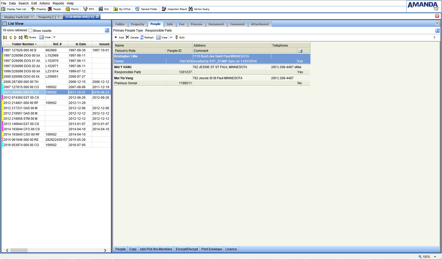Click Add-Pick the Members button
442x260 pixels.
point(156,249)
